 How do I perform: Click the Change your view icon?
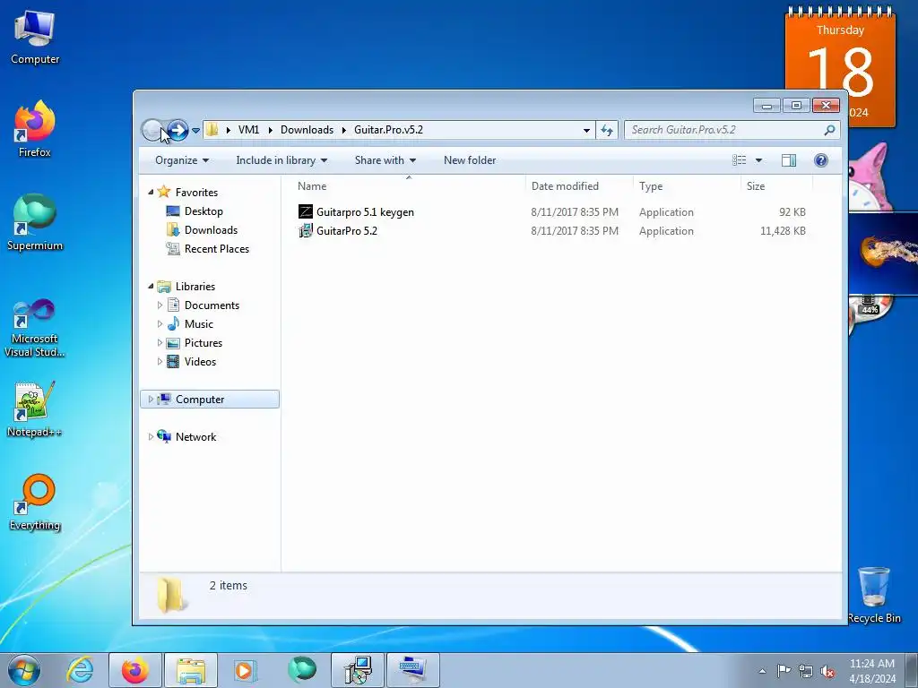tap(740, 160)
